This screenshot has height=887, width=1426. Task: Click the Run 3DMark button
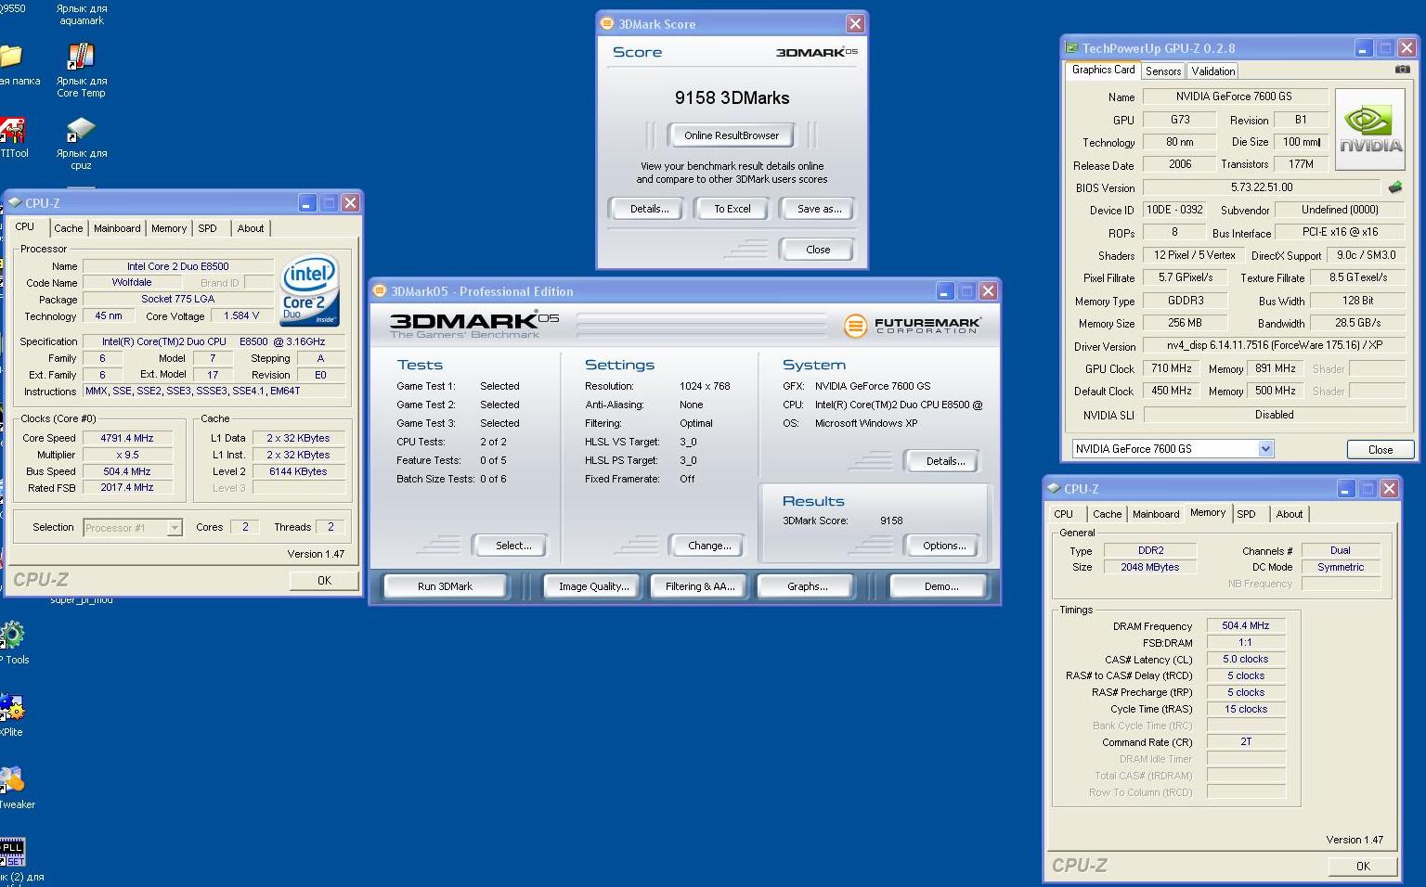[x=446, y=586]
